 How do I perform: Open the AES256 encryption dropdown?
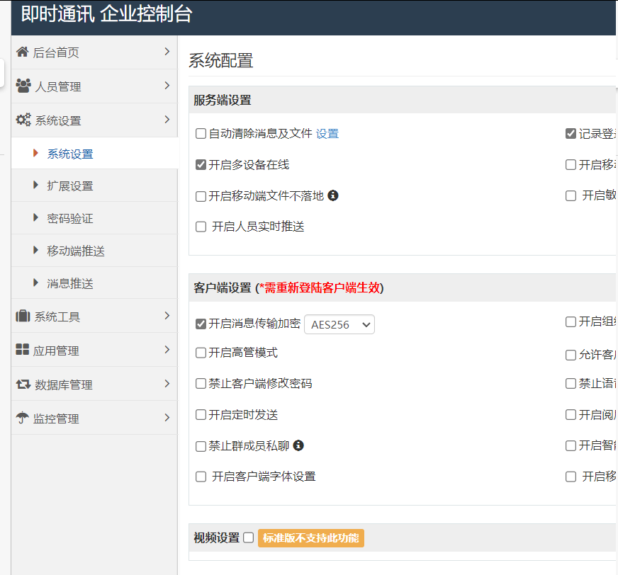click(339, 324)
